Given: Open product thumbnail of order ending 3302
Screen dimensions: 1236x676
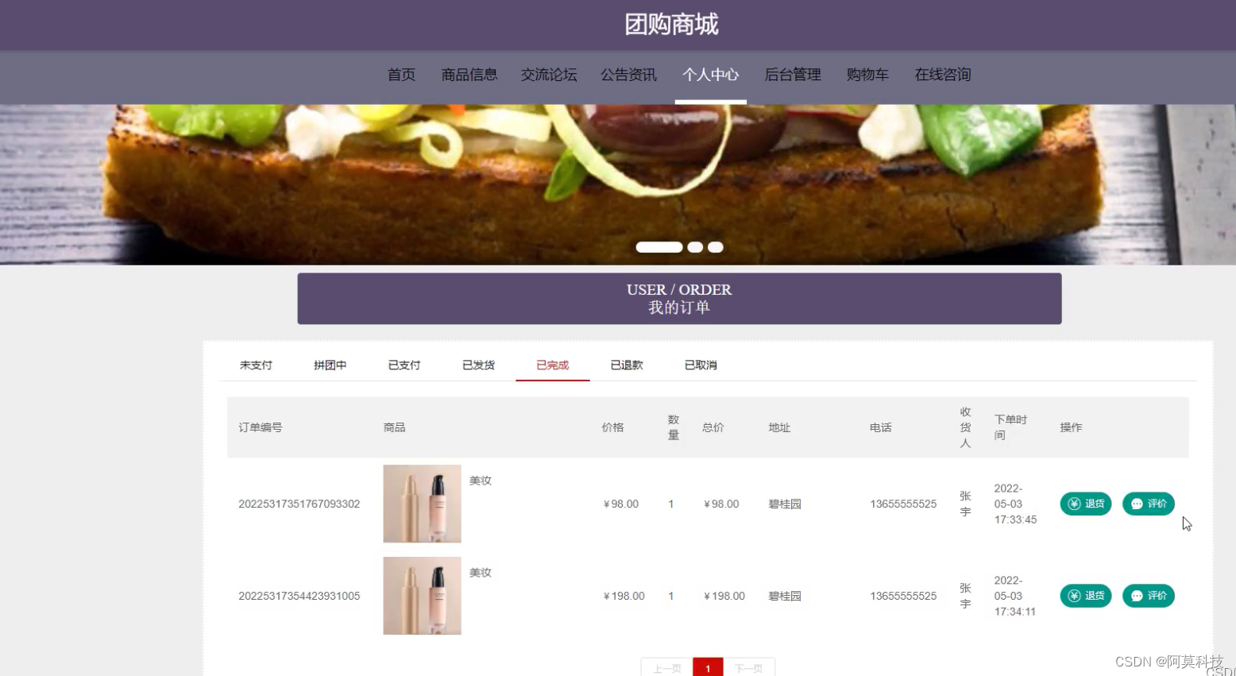Looking at the screenshot, I should tap(422, 504).
